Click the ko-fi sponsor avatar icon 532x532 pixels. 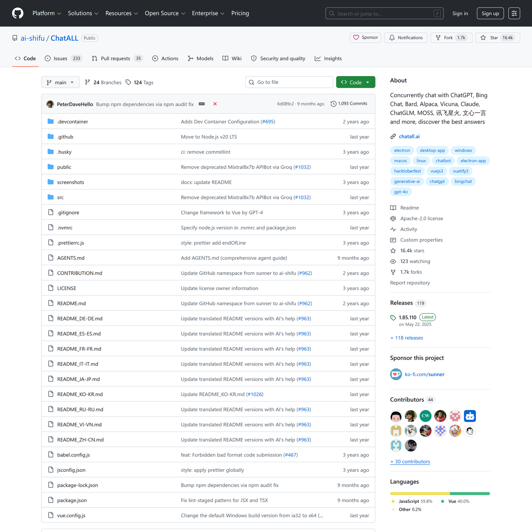(396, 374)
